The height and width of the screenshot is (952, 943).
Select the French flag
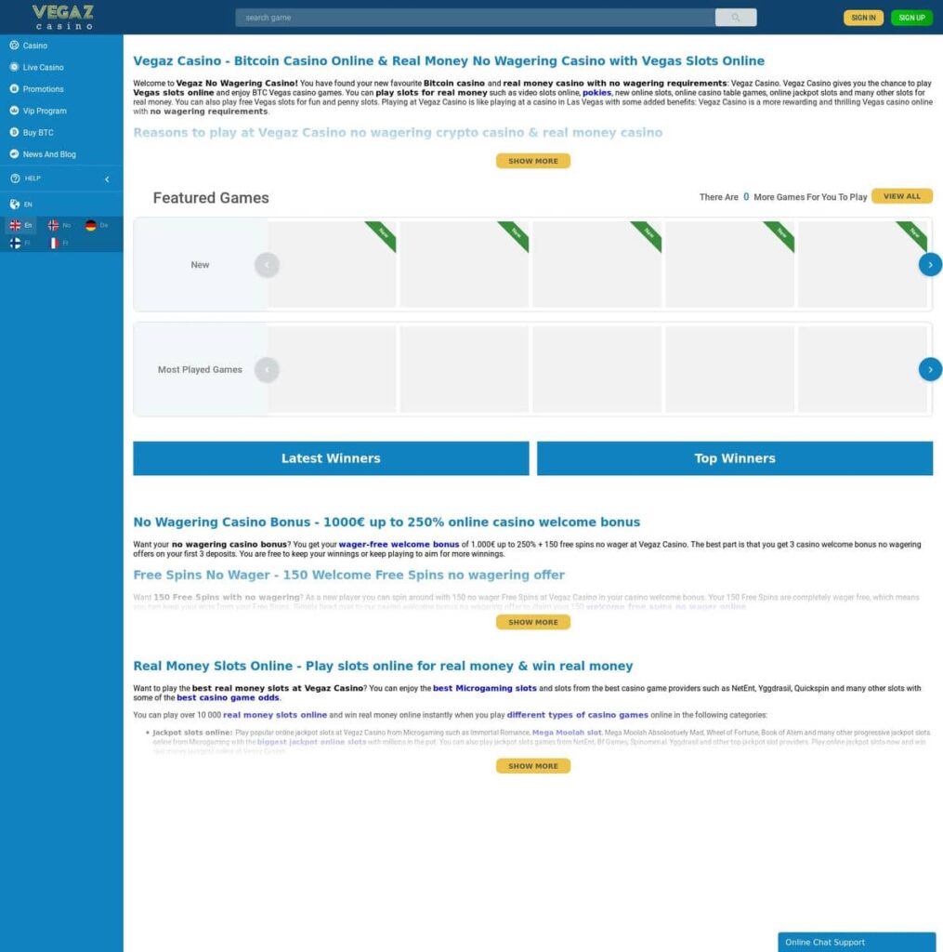point(53,243)
